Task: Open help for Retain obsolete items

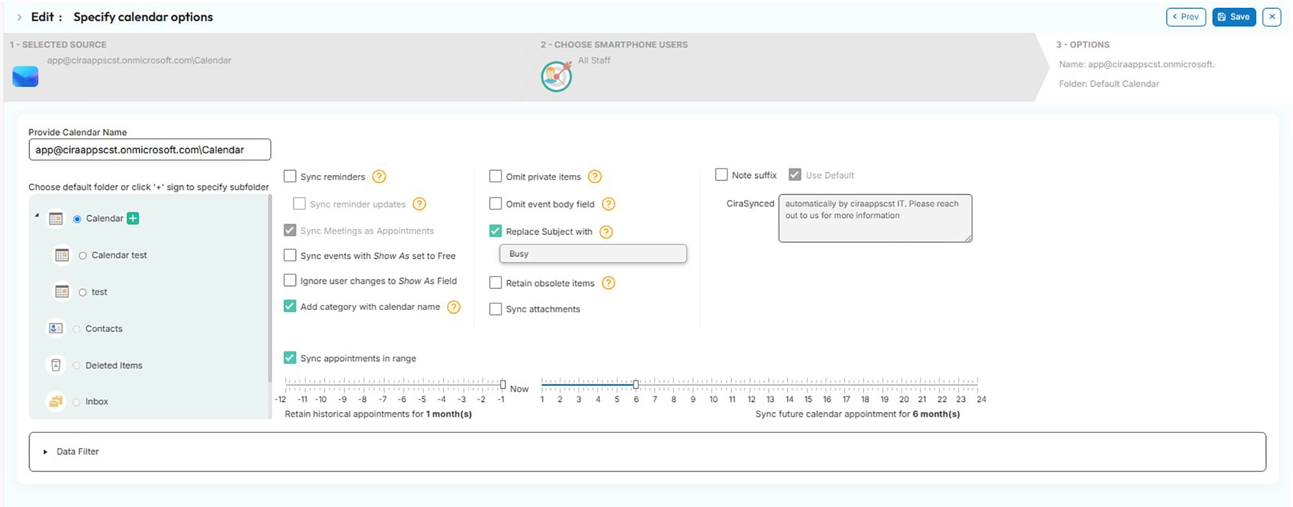Action: tap(608, 283)
